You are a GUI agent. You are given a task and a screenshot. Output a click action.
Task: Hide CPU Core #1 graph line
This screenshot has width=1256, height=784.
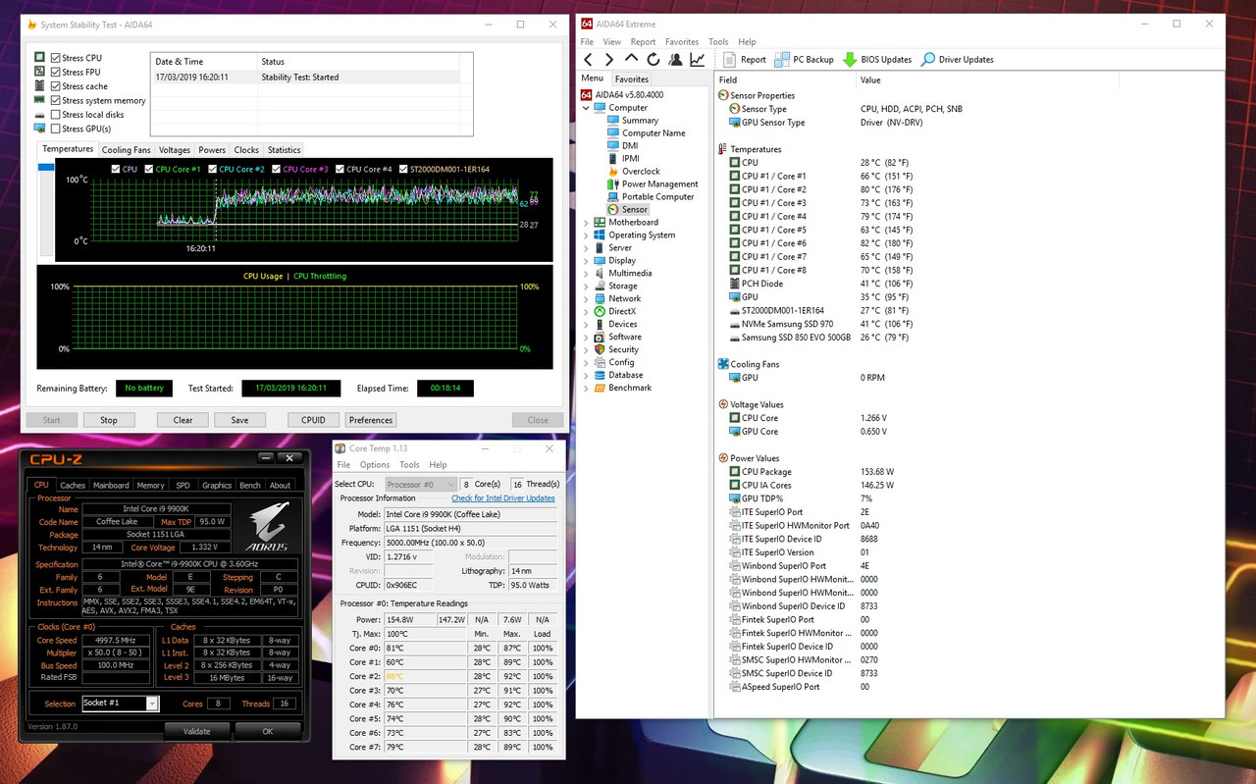click(x=149, y=169)
